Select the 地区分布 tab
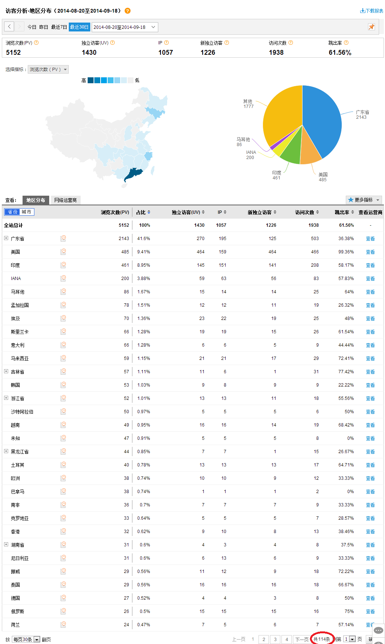The width and height of the screenshot is (385, 644). [x=36, y=200]
